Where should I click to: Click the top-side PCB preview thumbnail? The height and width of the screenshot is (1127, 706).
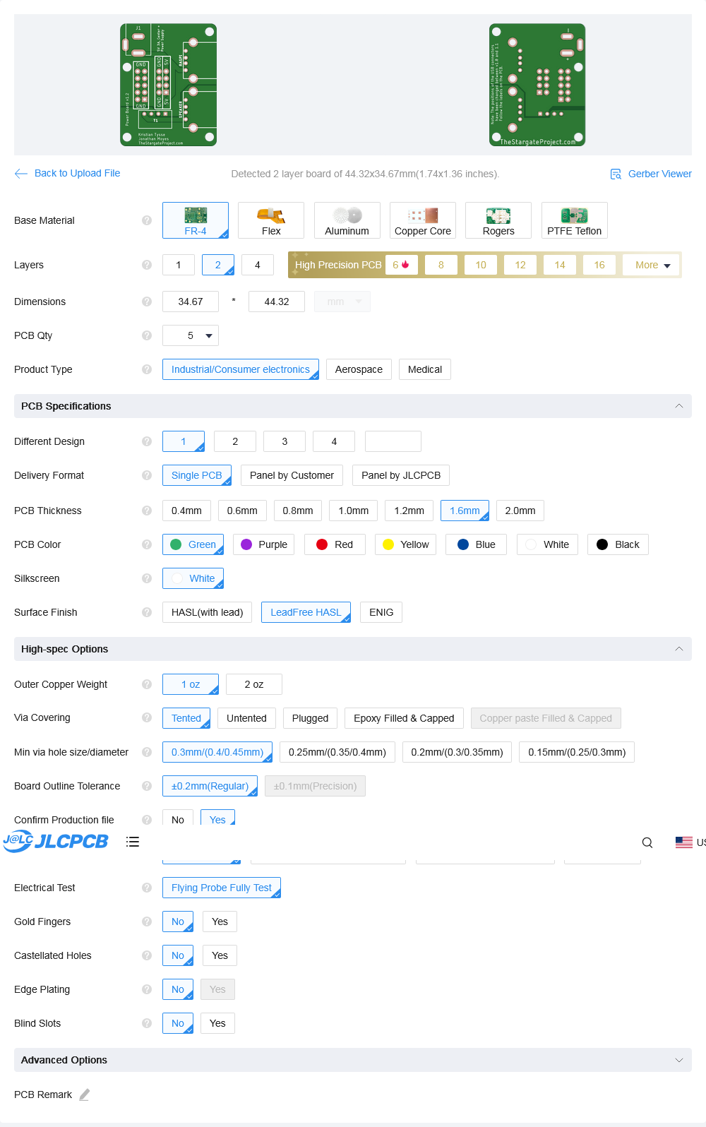pos(169,85)
